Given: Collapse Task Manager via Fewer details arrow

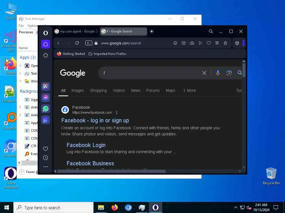Looking at the screenshot, I should coord(21,172).
